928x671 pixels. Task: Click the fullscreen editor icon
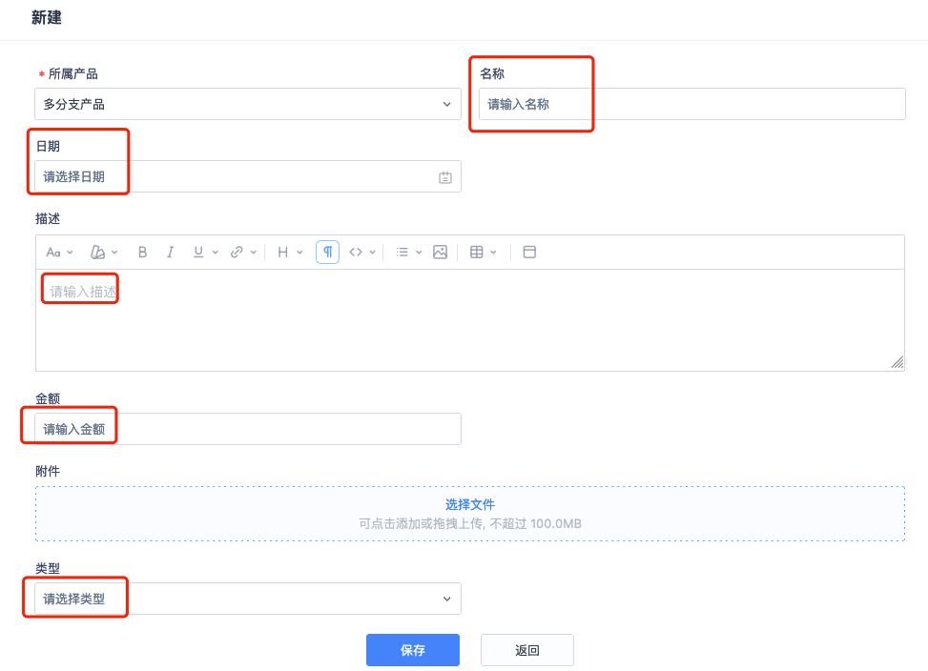[x=529, y=253]
